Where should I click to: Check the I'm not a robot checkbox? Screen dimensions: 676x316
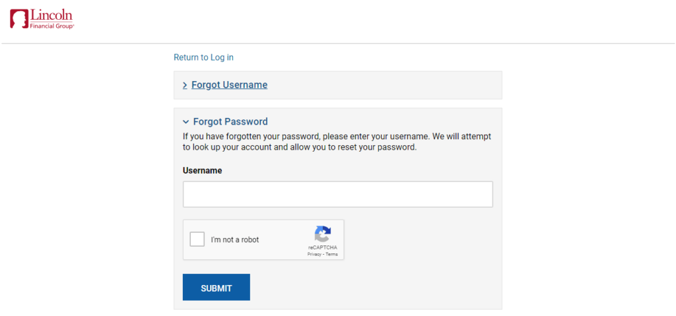(197, 239)
